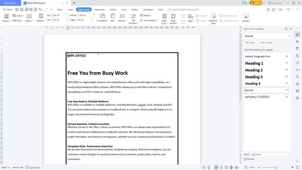Change page Orientation

point(102,18)
